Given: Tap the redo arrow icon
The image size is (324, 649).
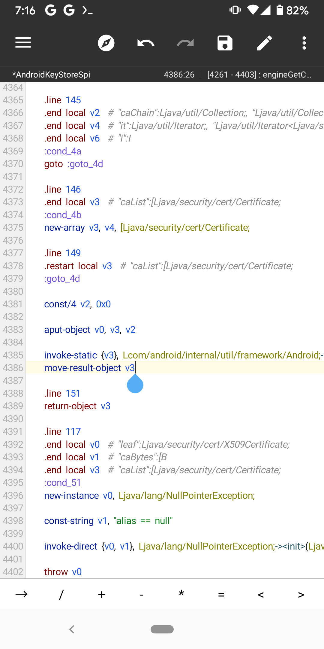Looking at the screenshot, I should pos(185,43).
